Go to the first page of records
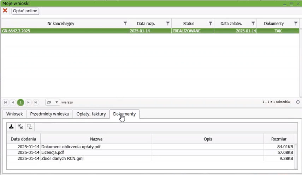 pos(6,102)
